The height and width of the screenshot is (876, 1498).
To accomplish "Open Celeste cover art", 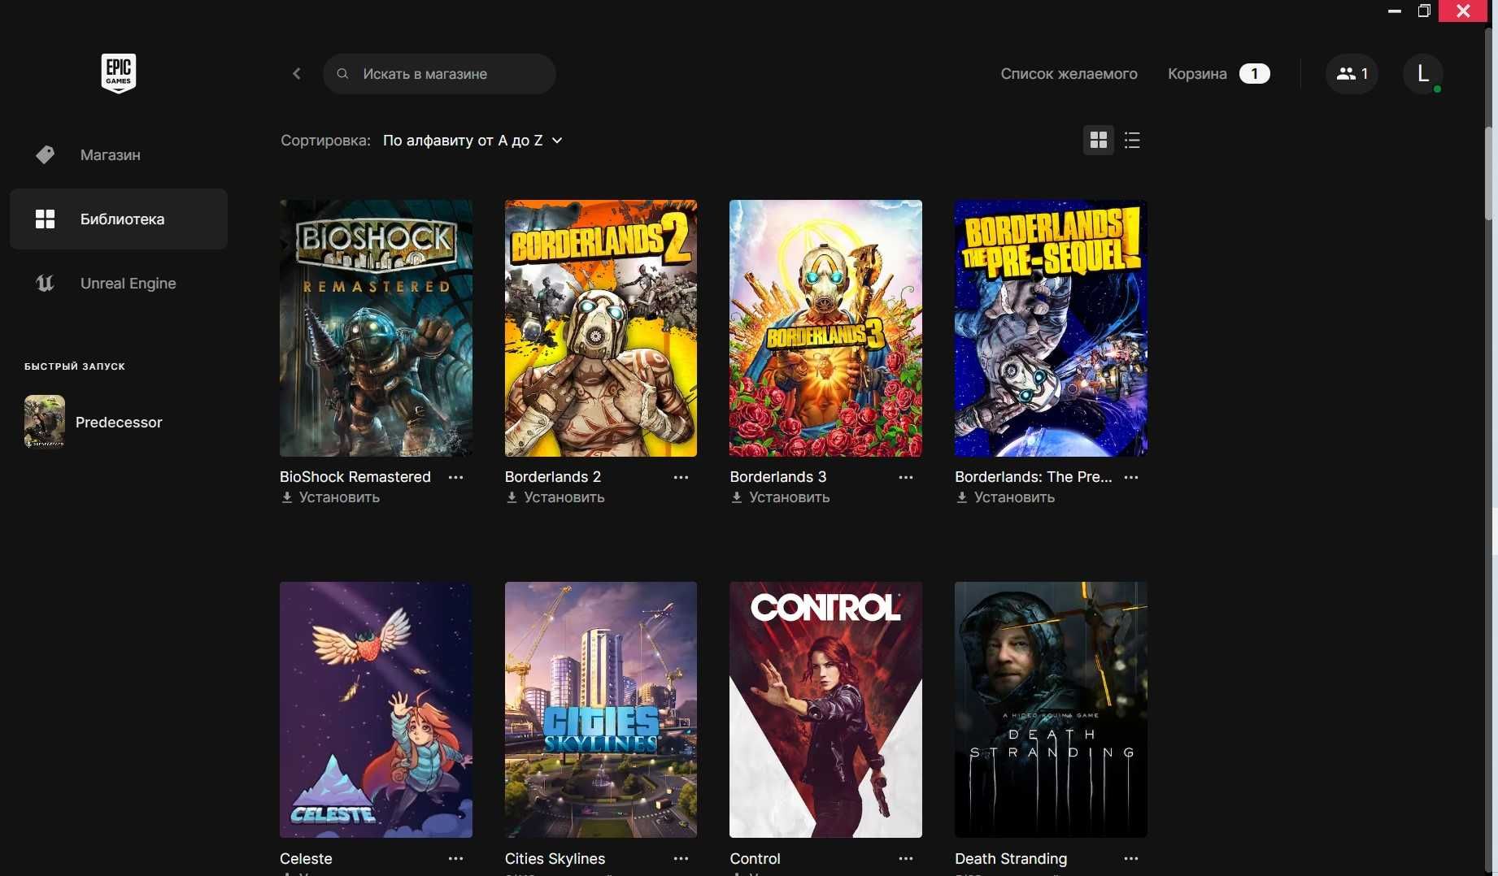I will coord(376,709).
